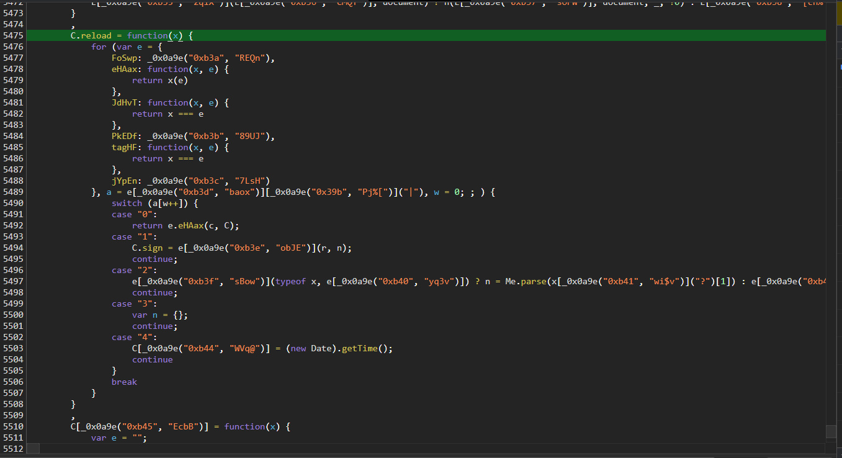Click the jYpEn property key

click(124, 181)
